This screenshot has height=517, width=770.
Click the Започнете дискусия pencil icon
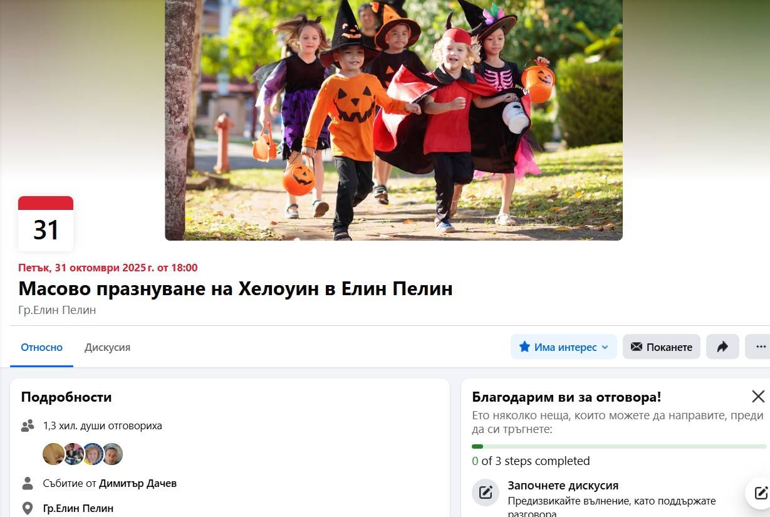(486, 493)
